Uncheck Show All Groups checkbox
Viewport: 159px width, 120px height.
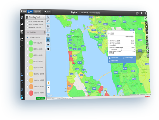click(x=27, y=37)
